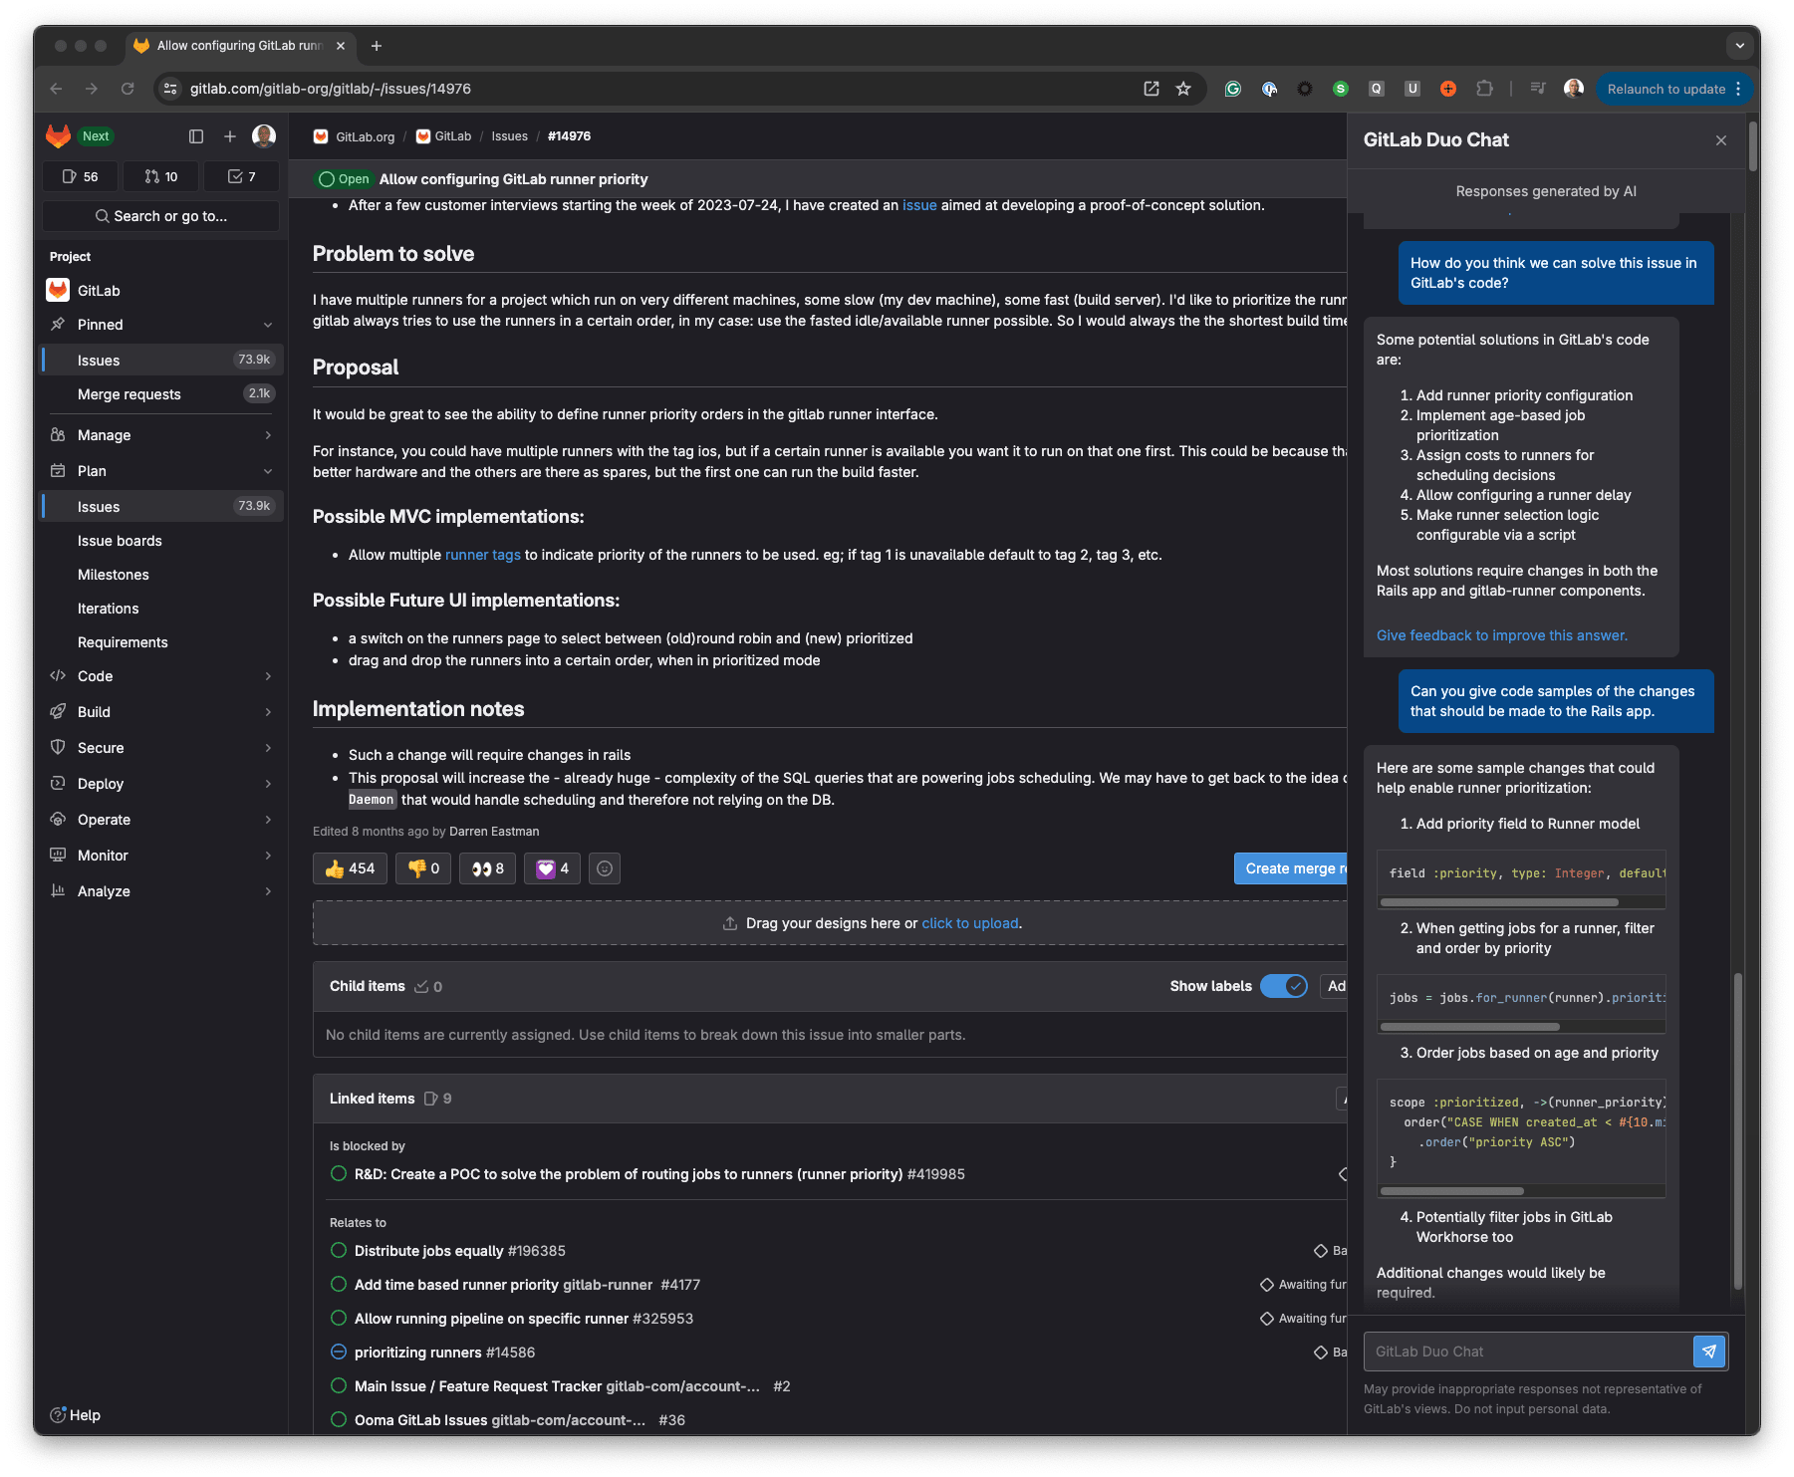1794x1477 pixels.
Task: Open the browser extensions puzzle icon
Action: point(1484,89)
